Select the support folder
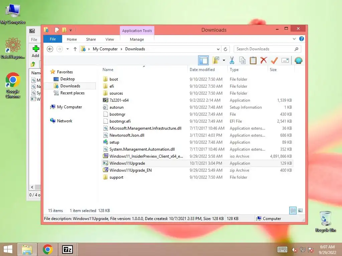Image resolution: width=342 pixels, height=256 pixels. 197,177
